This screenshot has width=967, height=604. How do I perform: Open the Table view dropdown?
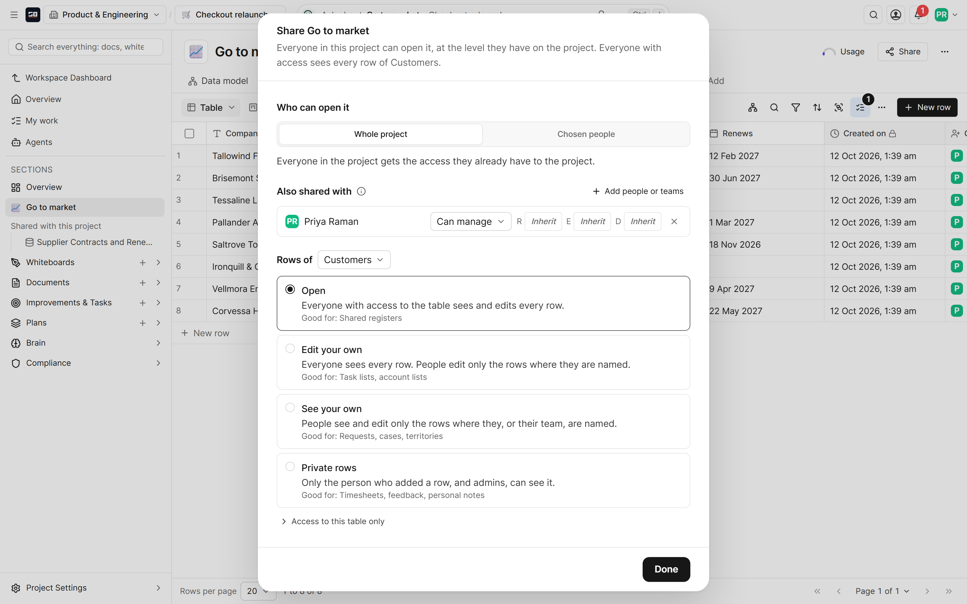point(211,107)
